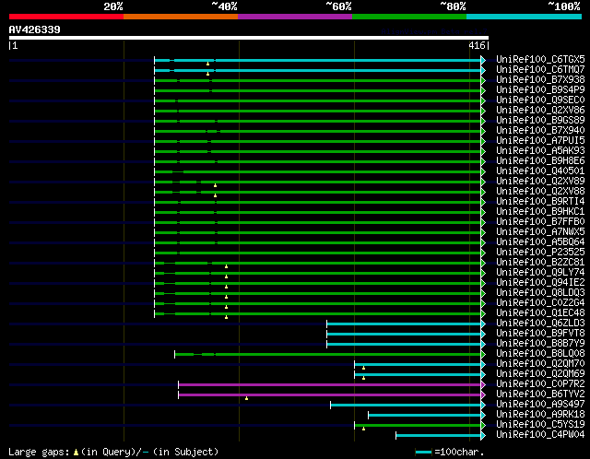Click the UniRef100_Q40501 label

540,171
